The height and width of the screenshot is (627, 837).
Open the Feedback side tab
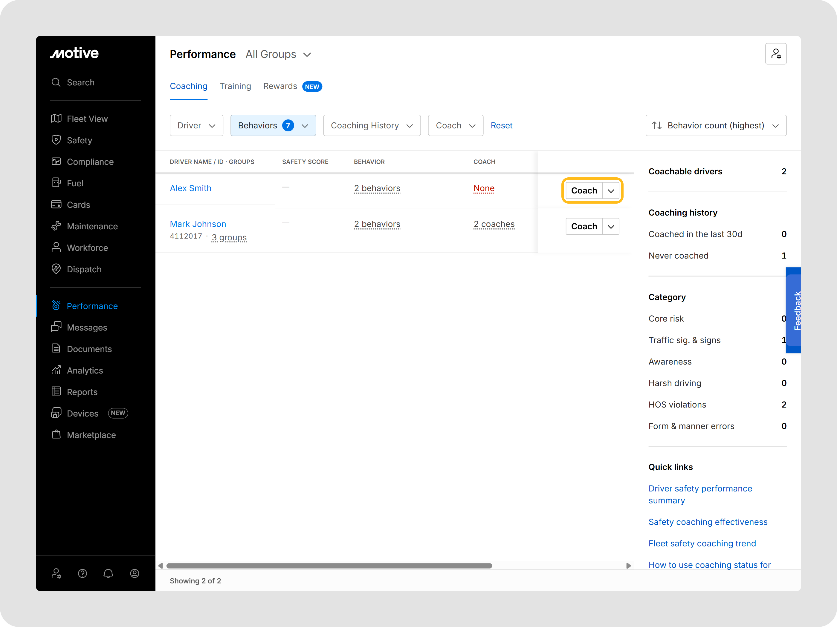[x=795, y=310]
